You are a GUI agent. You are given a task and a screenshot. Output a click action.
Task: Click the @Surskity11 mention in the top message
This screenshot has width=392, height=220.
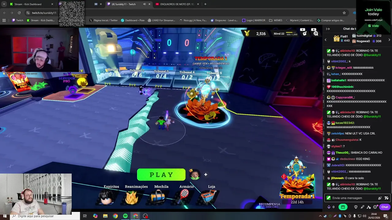[x=372, y=55]
